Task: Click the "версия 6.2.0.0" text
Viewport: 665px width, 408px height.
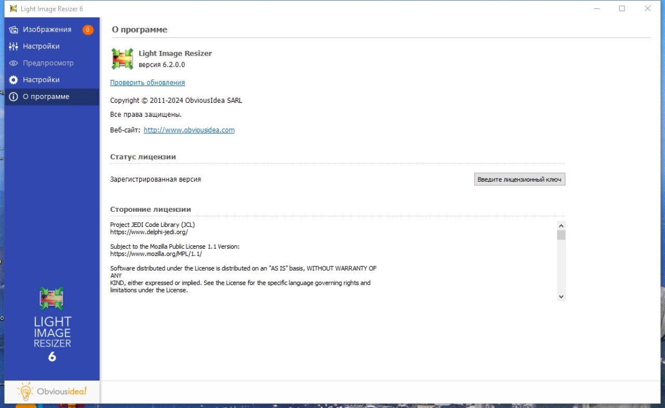Action: pos(162,65)
